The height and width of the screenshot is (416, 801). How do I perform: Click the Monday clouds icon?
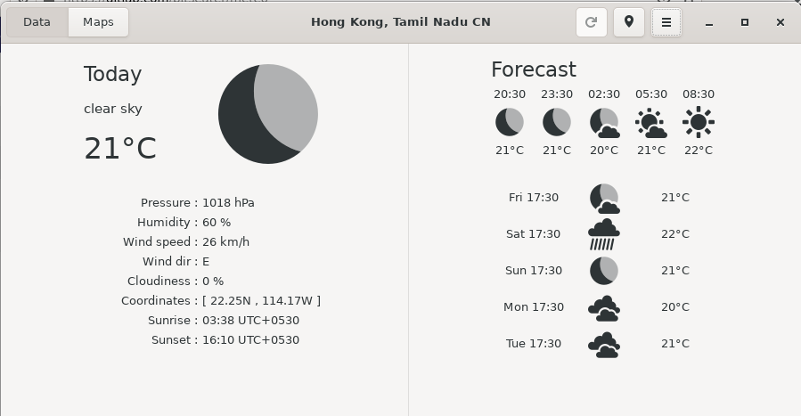click(x=604, y=307)
